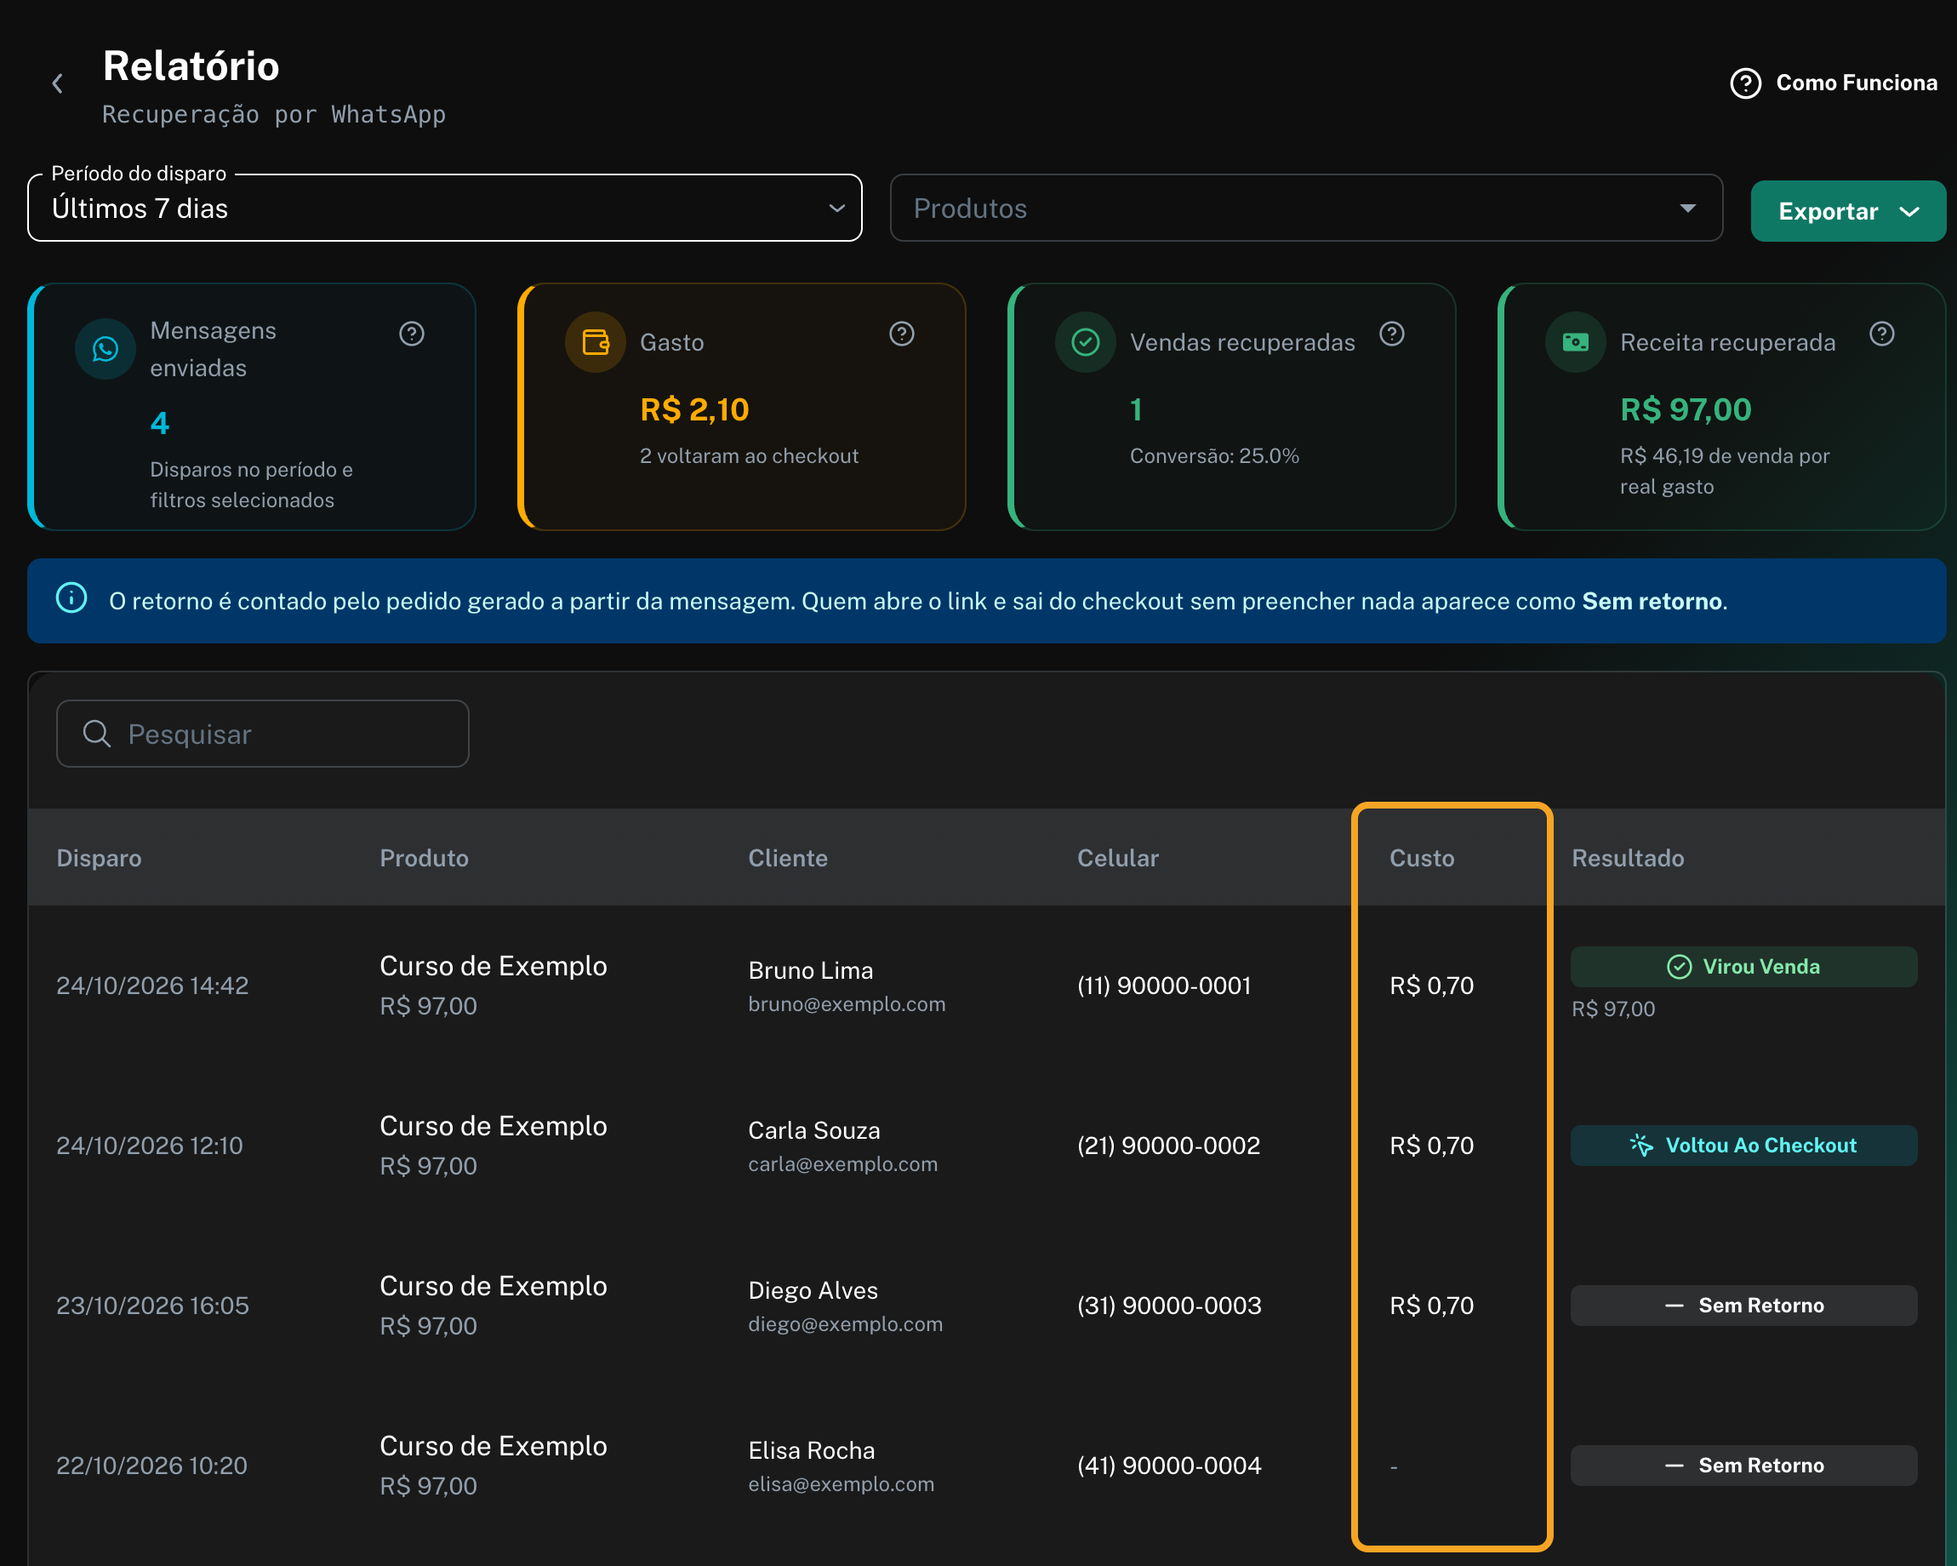1957x1566 pixels.
Task: Click the Voltou Ao Checkout badge
Action: coord(1743,1146)
